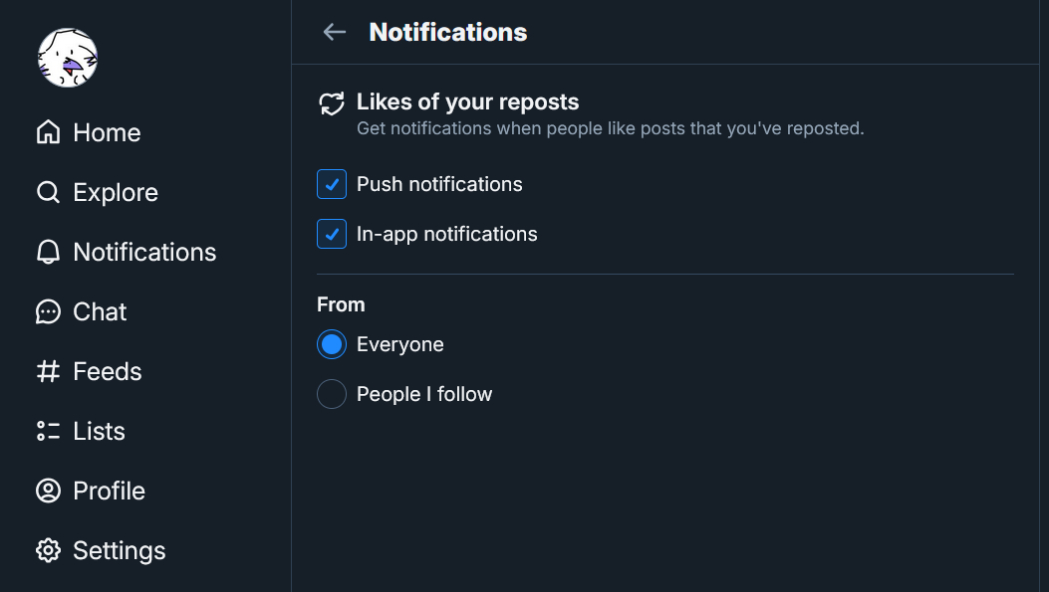Open the Home menu label

[107, 132]
